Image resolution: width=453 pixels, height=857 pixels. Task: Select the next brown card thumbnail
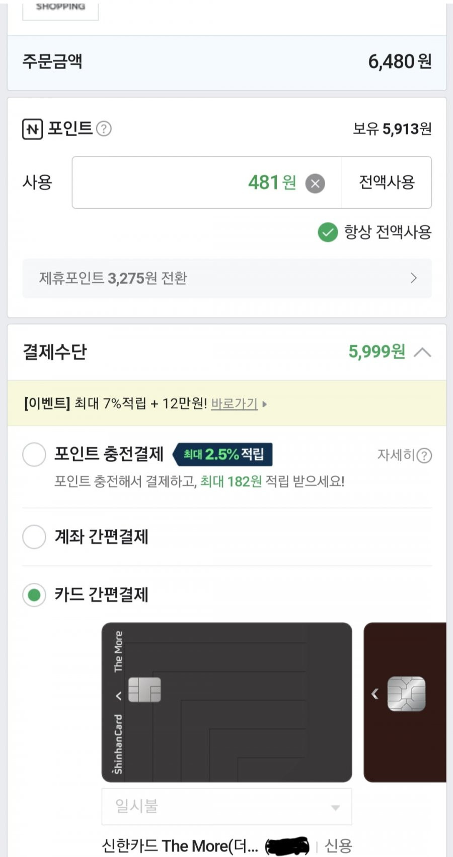click(405, 702)
